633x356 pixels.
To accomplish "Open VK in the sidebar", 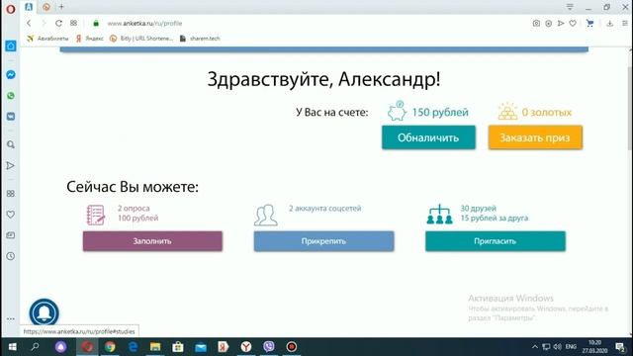I will click(x=11, y=117).
